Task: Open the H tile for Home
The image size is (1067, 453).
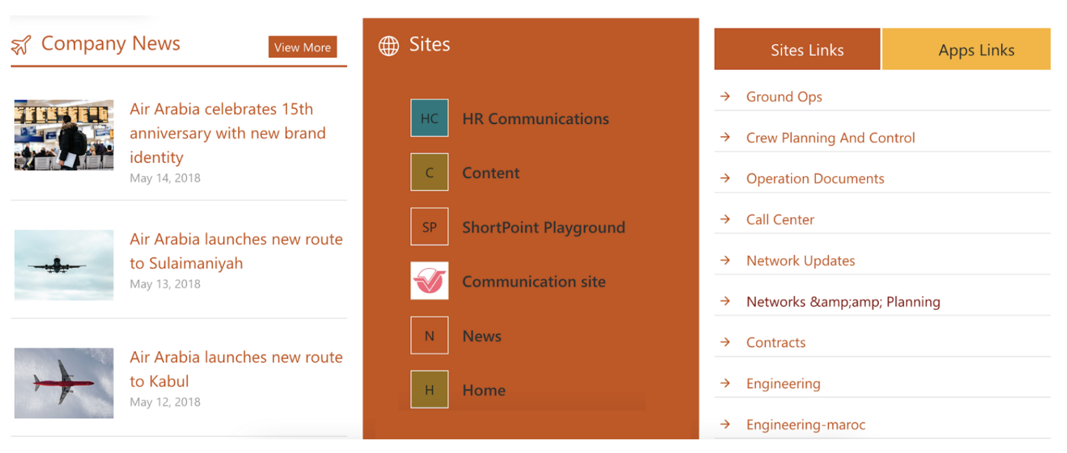Action: pyautogui.click(x=429, y=389)
